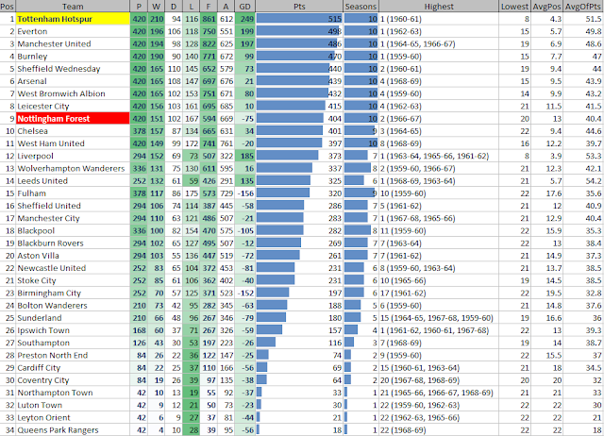
Task: Click Liverpool's highest finish cell 1 (1963-64...)
Action: pyautogui.click(x=439, y=156)
